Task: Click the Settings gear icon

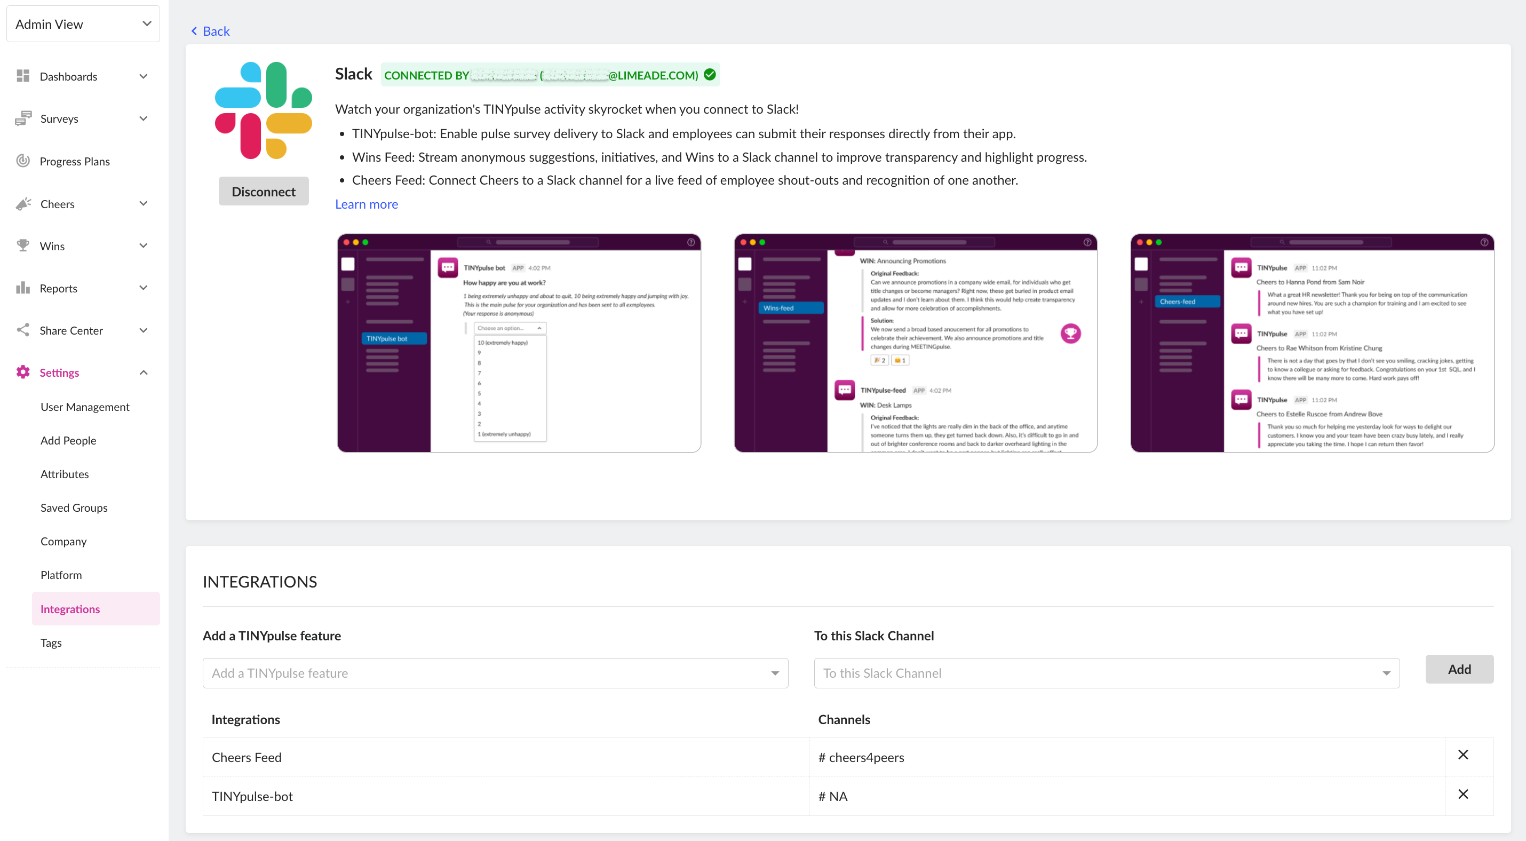Action: pos(22,372)
